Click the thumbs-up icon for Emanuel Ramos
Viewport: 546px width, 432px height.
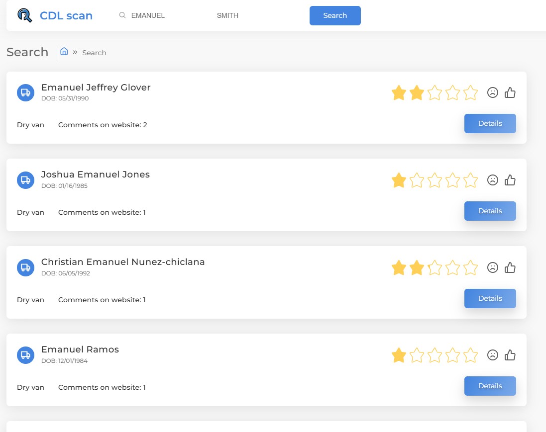[x=510, y=355]
